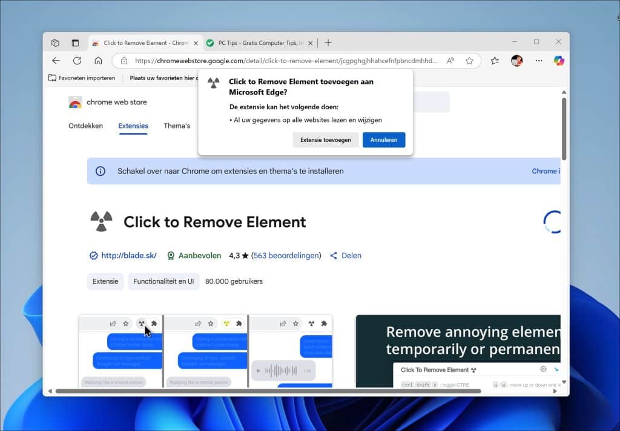Click Annuleren in the dialog
This screenshot has width=620, height=431.
383,139
